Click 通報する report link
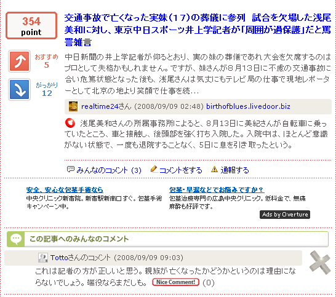Screen dimensions: 336x297 pos(234,170)
